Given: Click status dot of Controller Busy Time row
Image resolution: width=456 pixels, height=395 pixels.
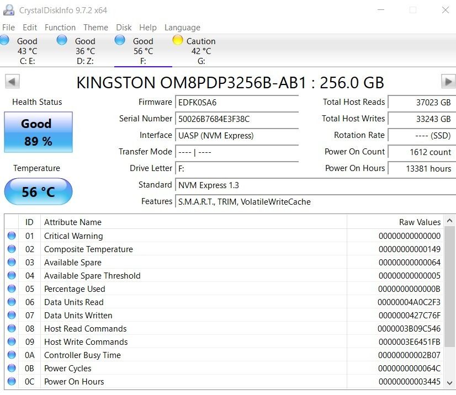Looking at the screenshot, I should pos(12,355).
